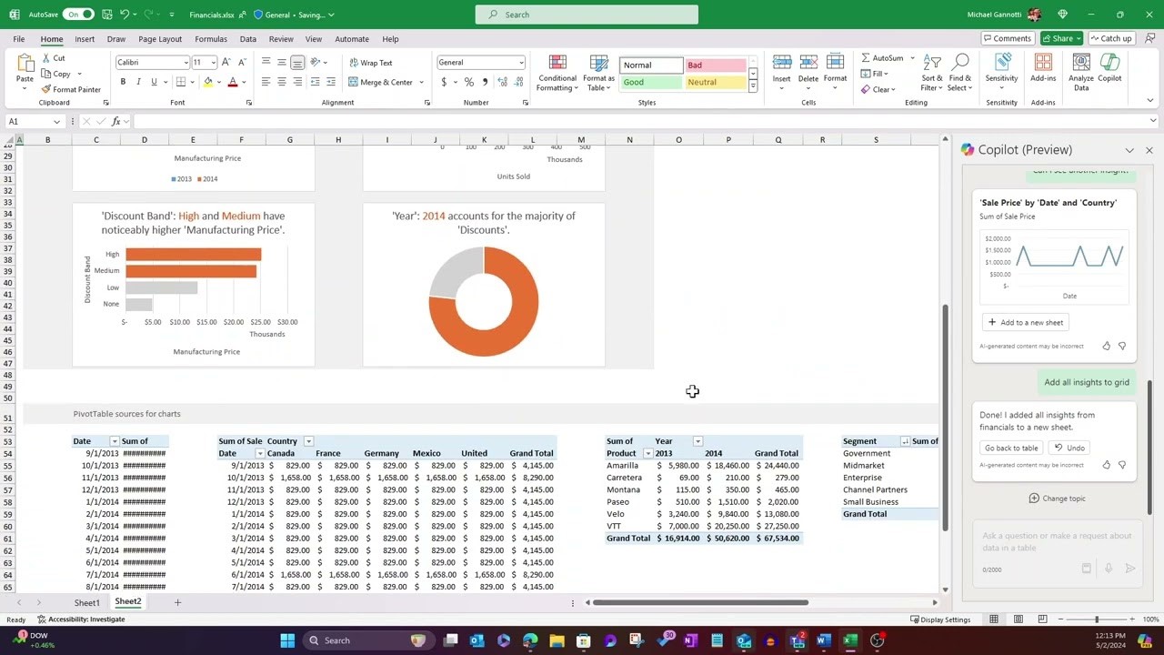Click thumbs down under Sale Price chart
This screenshot has height=655, width=1164.
point(1122,347)
